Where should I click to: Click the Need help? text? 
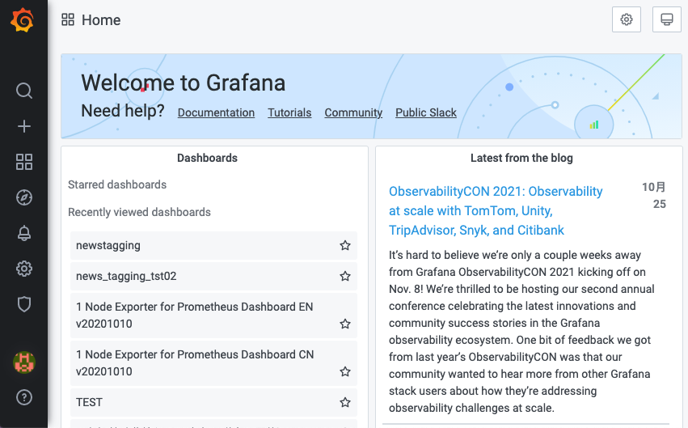point(123,111)
